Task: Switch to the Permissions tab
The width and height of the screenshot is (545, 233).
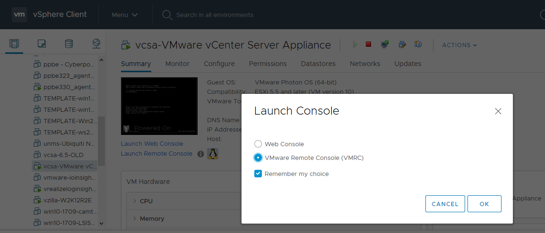Action: pyautogui.click(x=268, y=64)
